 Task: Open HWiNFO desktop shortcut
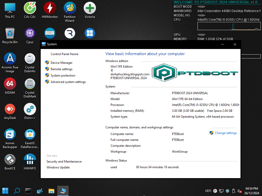click(x=30, y=162)
